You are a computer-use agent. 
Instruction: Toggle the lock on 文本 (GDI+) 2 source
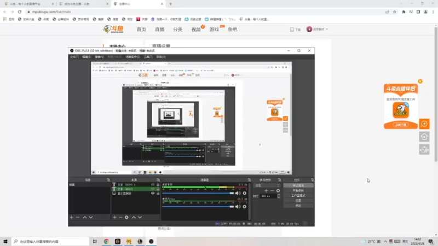pyautogui.click(x=158, y=185)
